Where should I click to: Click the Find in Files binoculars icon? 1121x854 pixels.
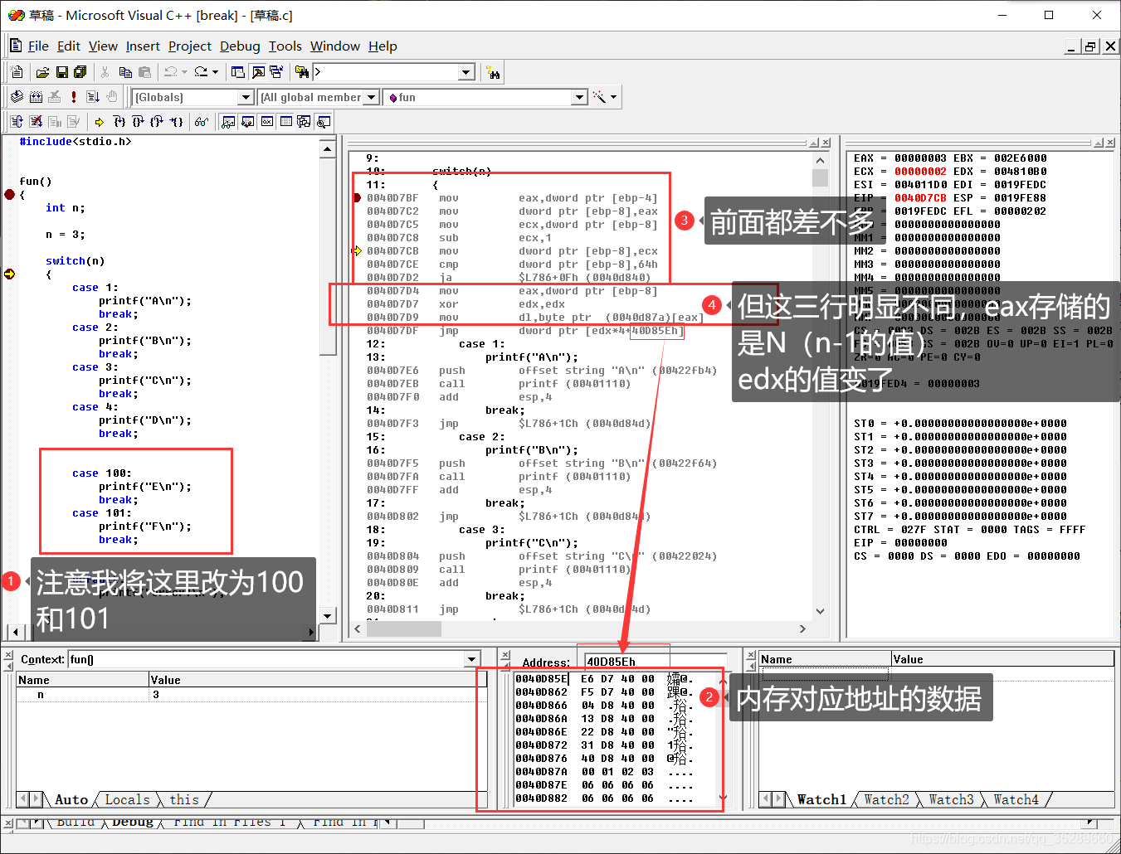[302, 72]
